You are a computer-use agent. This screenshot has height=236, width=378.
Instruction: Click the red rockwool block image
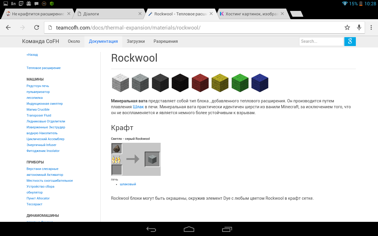200,83
